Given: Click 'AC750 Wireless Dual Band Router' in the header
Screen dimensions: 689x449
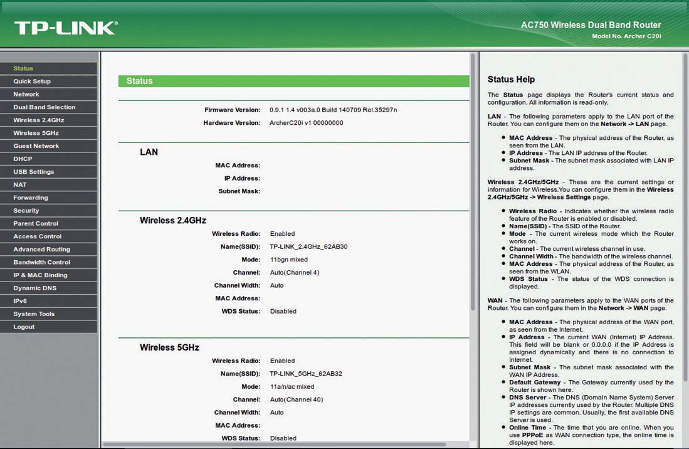Looking at the screenshot, I should 591,25.
